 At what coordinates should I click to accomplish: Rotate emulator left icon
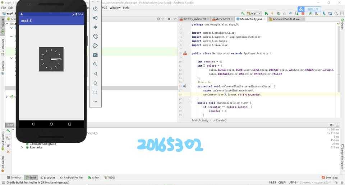tap(95, 37)
